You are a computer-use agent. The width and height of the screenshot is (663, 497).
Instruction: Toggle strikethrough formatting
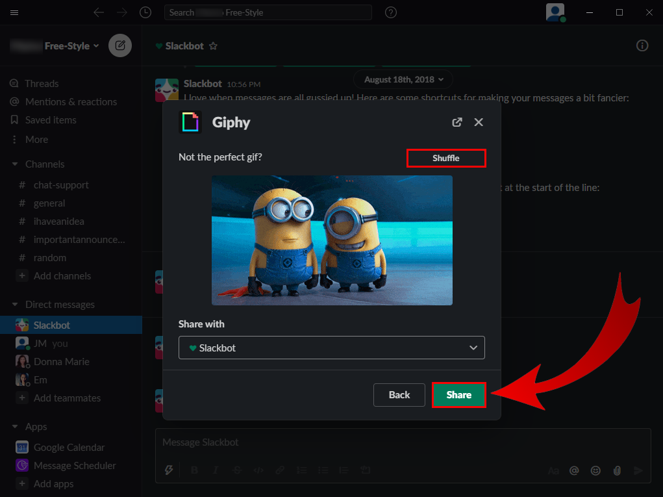click(237, 470)
